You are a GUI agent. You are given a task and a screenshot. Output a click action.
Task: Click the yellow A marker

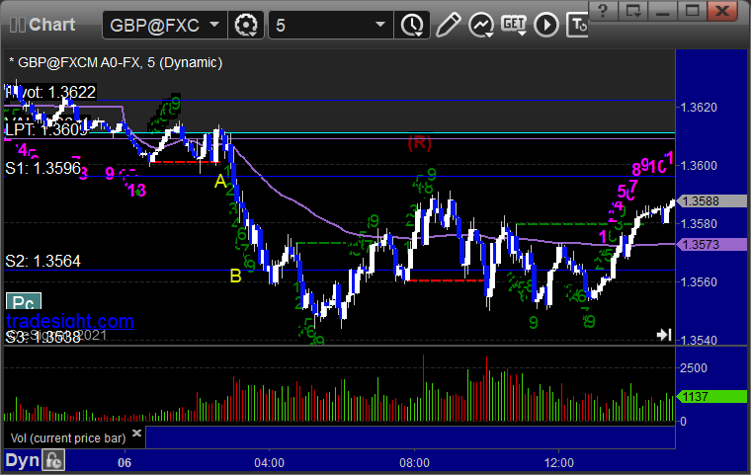[219, 182]
